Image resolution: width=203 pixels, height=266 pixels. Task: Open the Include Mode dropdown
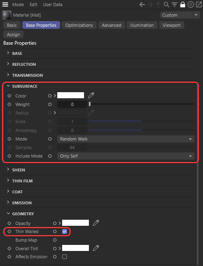click(x=126, y=156)
